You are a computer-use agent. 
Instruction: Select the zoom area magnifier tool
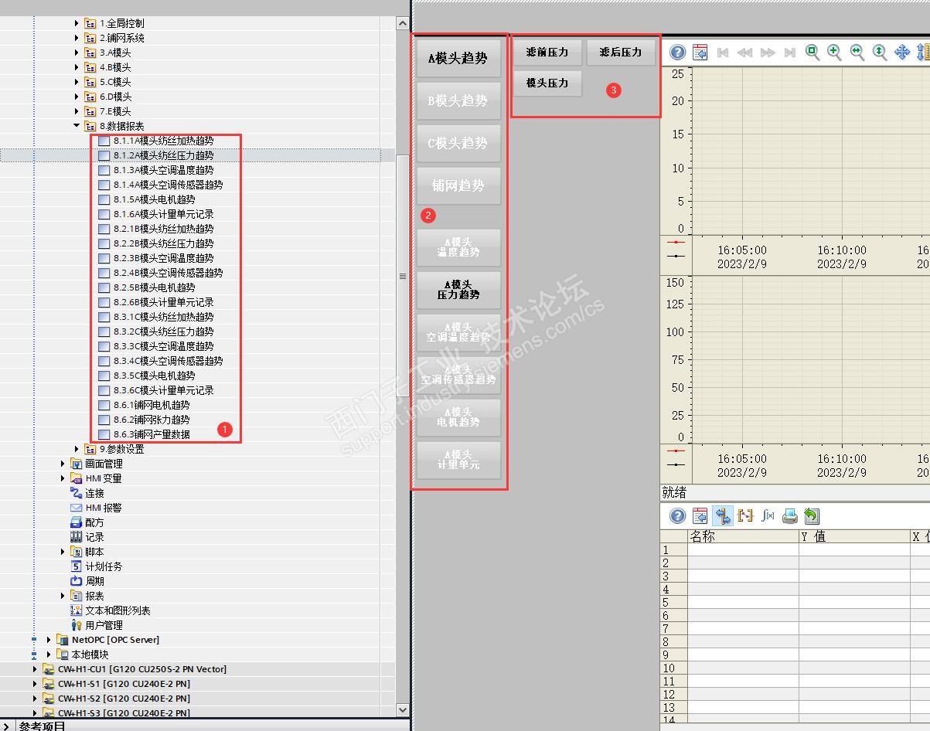point(812,52)
